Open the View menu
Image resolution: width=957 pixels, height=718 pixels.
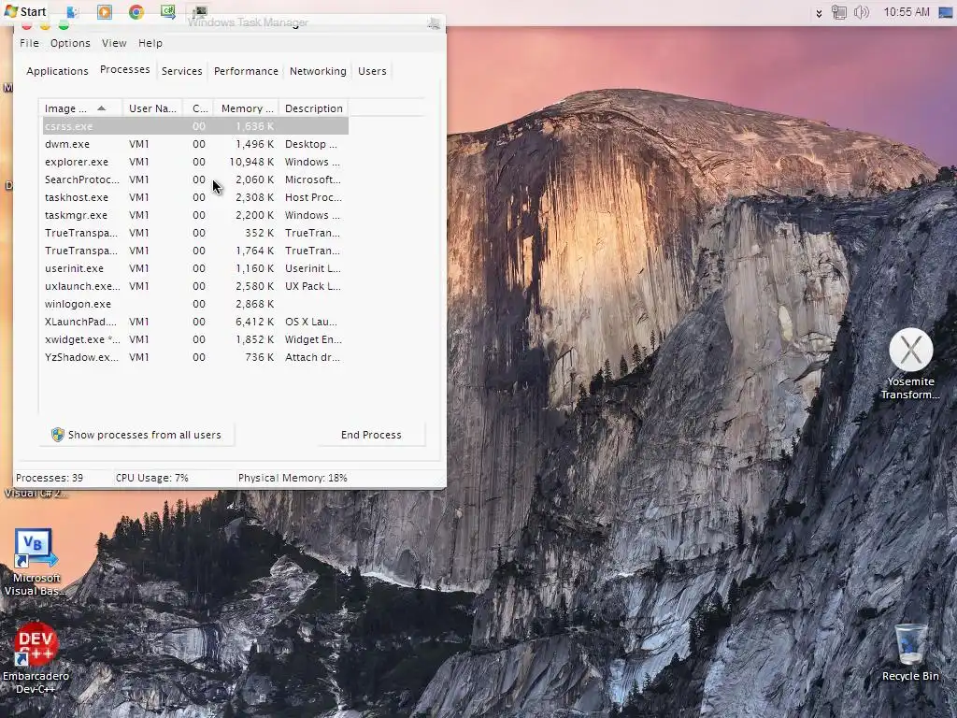(x=114, y=43)
